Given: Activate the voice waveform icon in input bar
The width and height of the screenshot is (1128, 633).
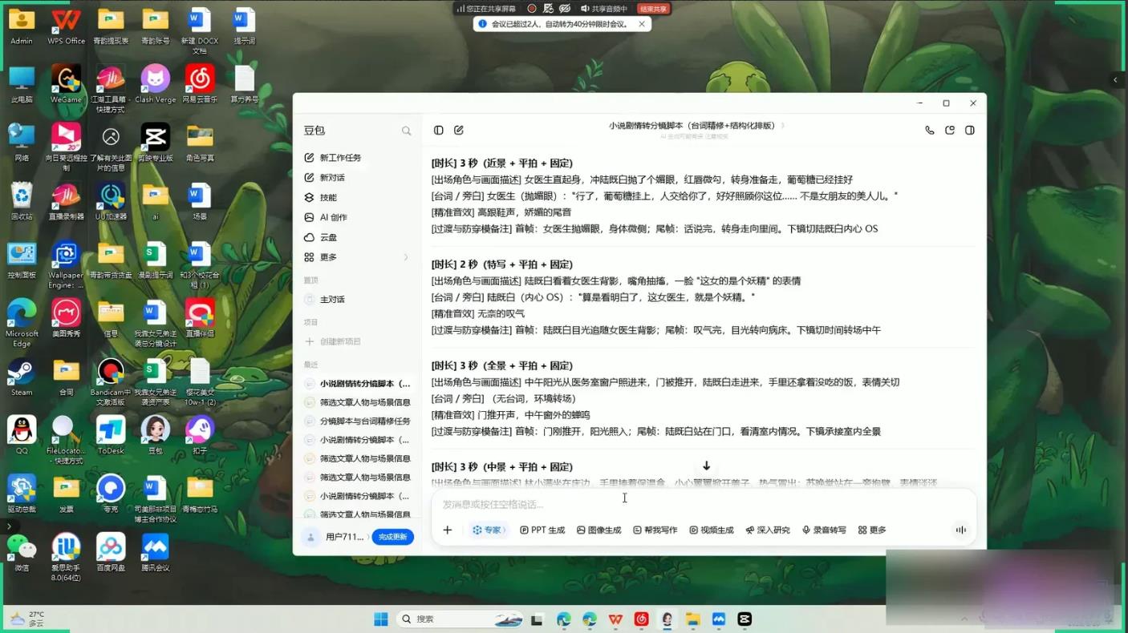Looking at the screenshot, I should point(960,530).
